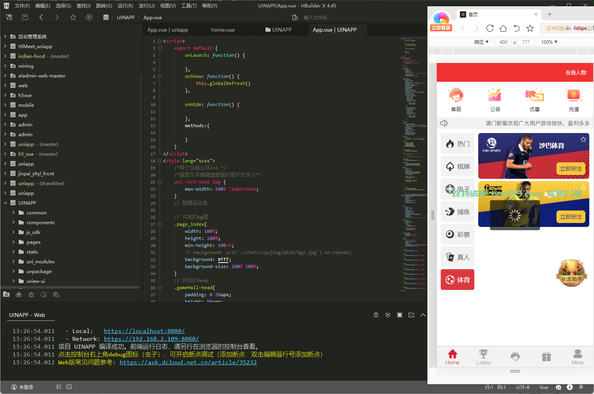This screenshot has height=394, width=594.
Task: Fold the .page_index rule at line 27
Action: coord(160,224)
